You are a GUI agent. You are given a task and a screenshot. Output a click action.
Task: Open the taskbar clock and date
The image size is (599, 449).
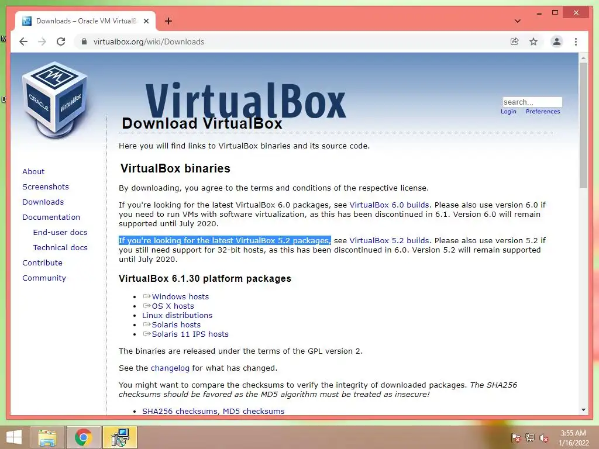[573, 438]
